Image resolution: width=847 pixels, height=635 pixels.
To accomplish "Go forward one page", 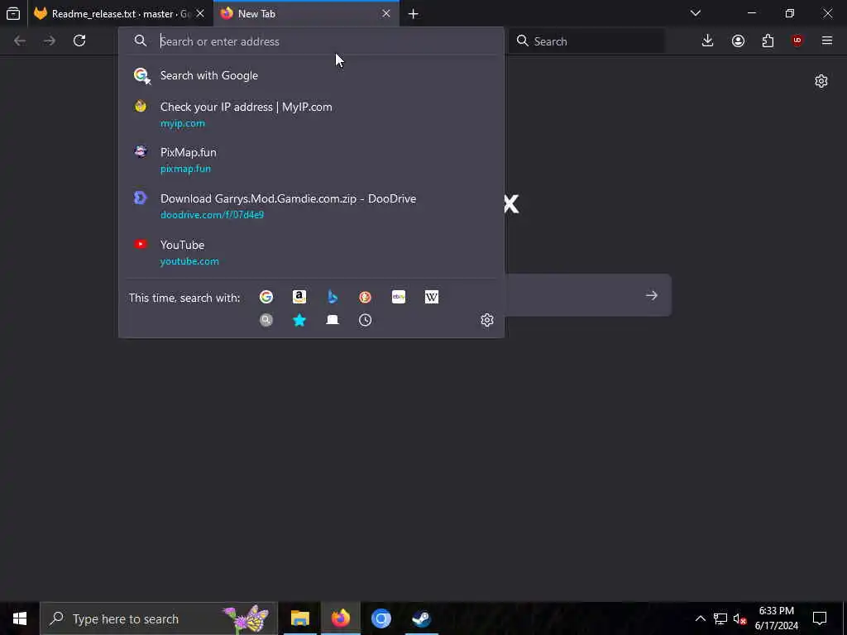I will pos(50,41).
